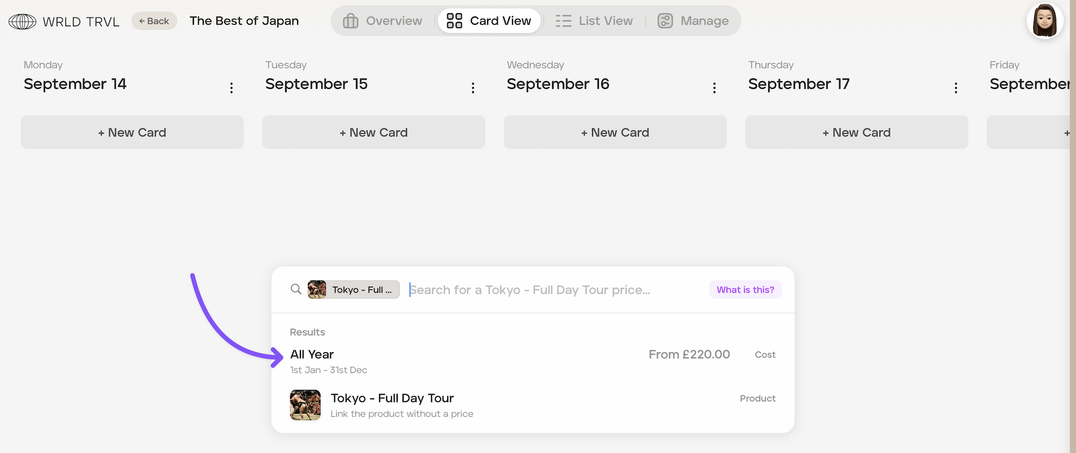Viewport: 1076px width, 453px height.
Task: Add a new card to September 15
Action: pos(373,132)
